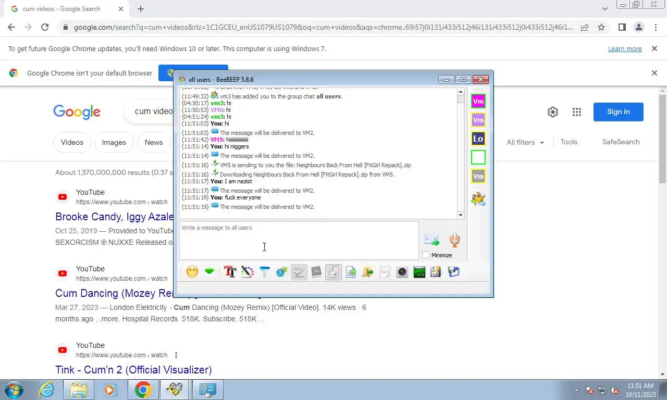The height and width of the screenshot is (400, 667).
Task: Switch to the Images search filter
Action: (x=114, y=142)
